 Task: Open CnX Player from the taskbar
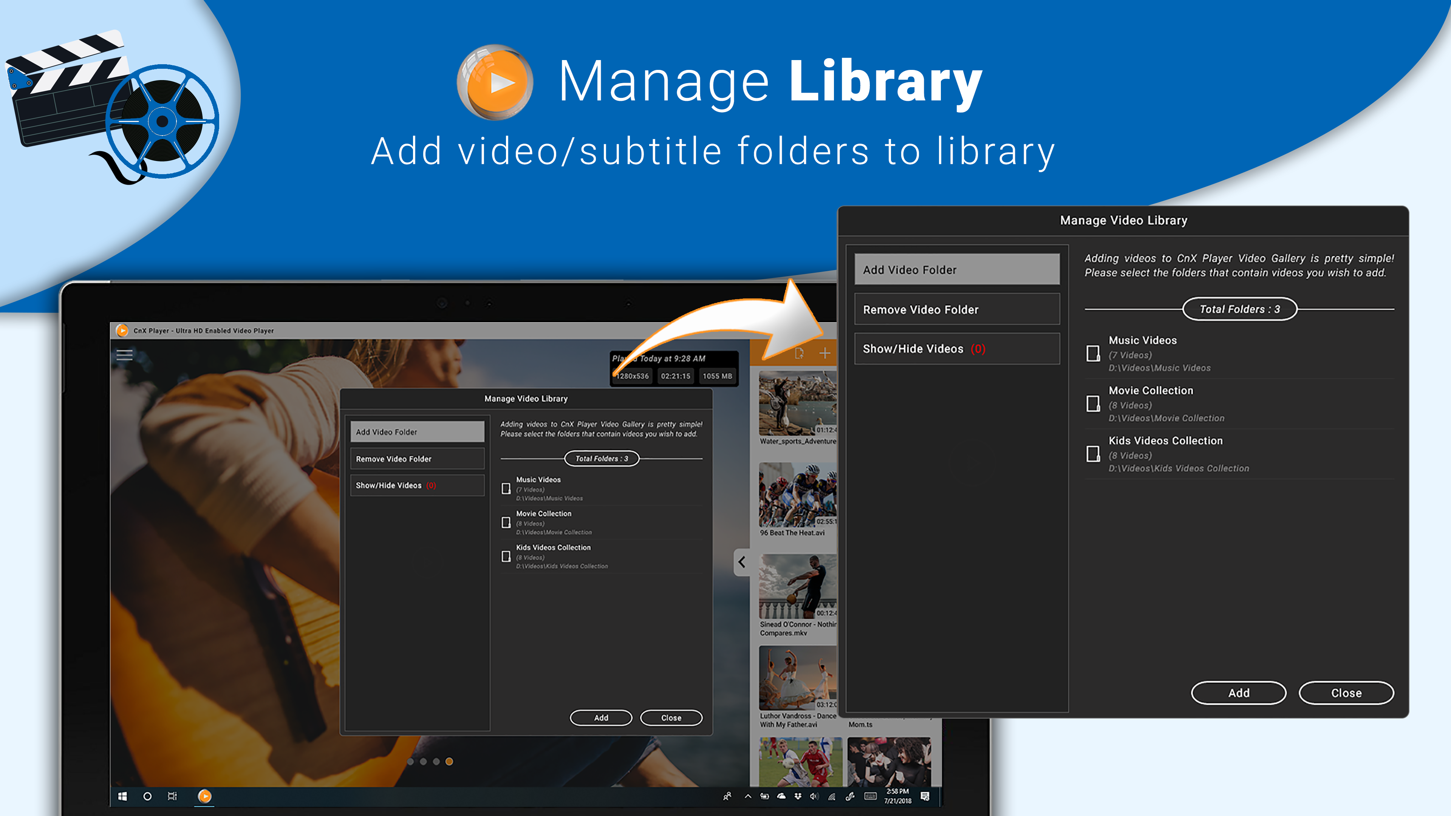pos(204,796)
